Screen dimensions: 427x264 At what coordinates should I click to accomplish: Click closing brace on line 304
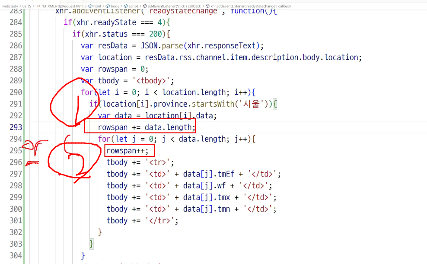(x=83, y=255)
